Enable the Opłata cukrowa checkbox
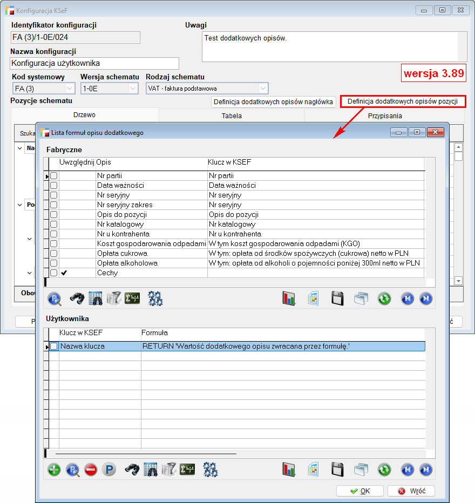The image size is (475, 503). click(54, 254)
